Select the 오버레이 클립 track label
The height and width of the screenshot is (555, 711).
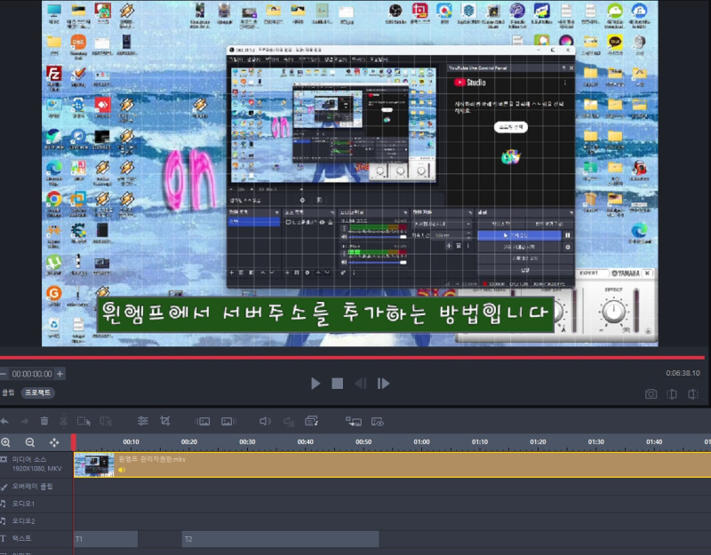coord(32,486)
